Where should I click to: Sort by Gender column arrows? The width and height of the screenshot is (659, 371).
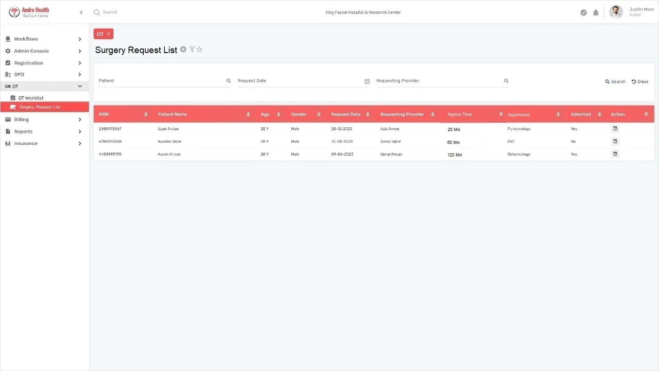pos(319,114)
